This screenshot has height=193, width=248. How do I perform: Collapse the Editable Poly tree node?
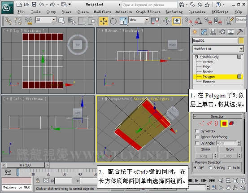point(196,57)
